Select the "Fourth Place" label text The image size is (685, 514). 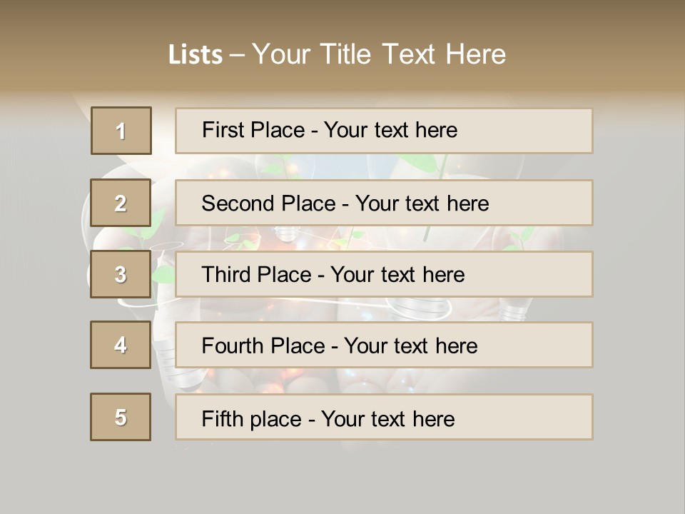tap(263, 346)
